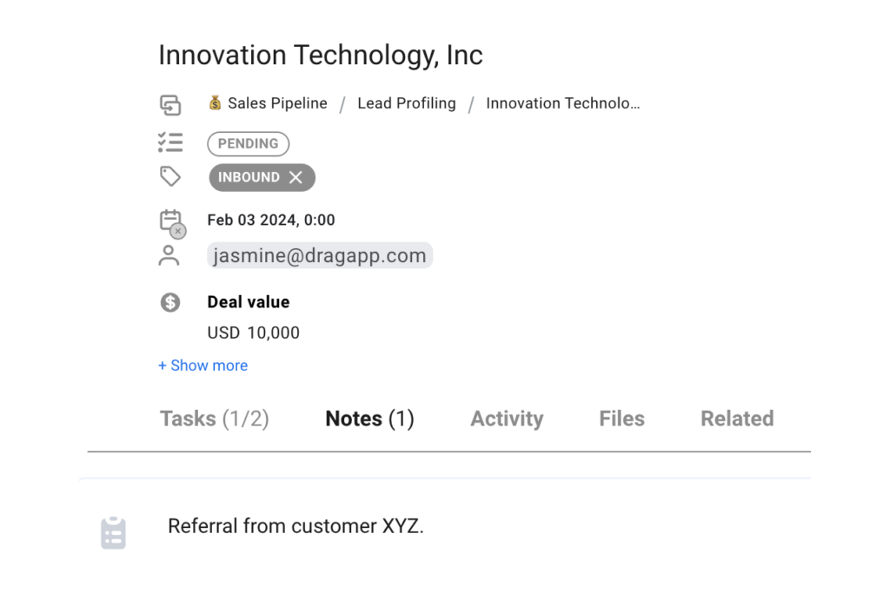Switch to the Tasks (1/2) tab
Viewport: 890px width, 593px height.
(x=215, y=418)
